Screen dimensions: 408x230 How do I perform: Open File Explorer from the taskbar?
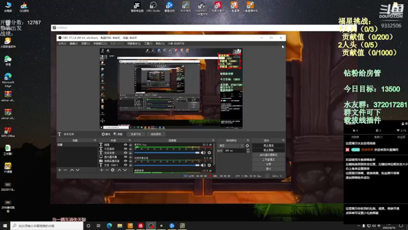(x=120, y=225)
